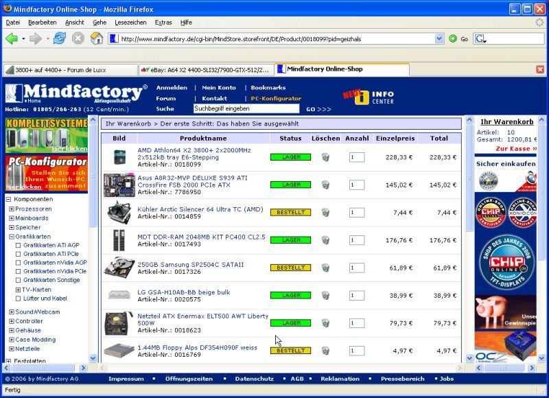Expand the Gehäuse tree node
Viewport: 549px width, 398px height.
(12, 331)
